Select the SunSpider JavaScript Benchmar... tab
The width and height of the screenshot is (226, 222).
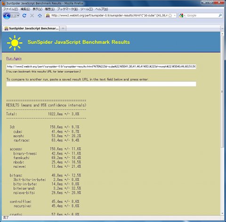tap(31, 28)
